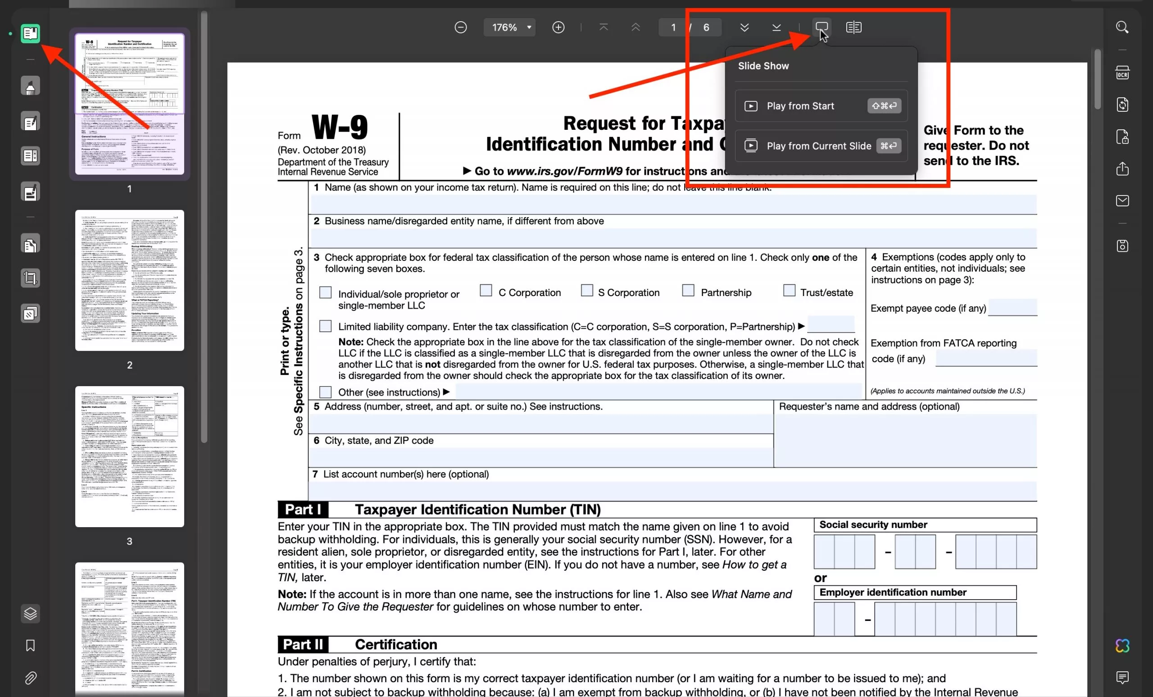Click the 'Slide Show' popup heading
Viewport: 1153px width, 697px height.
click(763, 66)
